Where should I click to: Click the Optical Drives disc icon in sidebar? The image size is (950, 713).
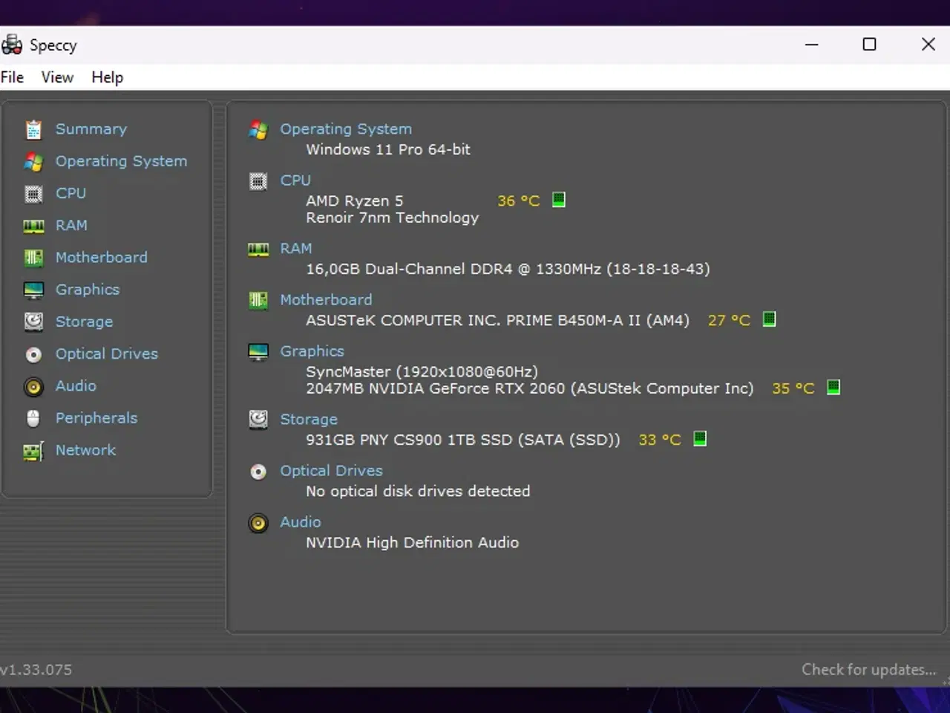pyautogui.click(x=33, y=354)
